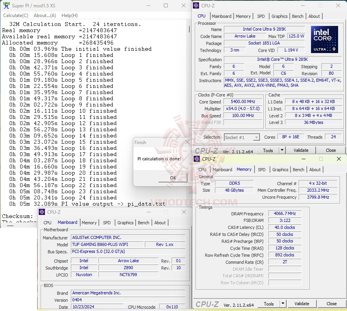This screenshot has height=311, width=347.
Task: Click Close button in Memory CPU-Z window
Action: pyautogui.click(x=331, y=304)
